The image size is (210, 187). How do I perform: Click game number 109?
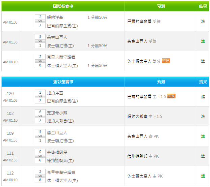tap(10, 133)
